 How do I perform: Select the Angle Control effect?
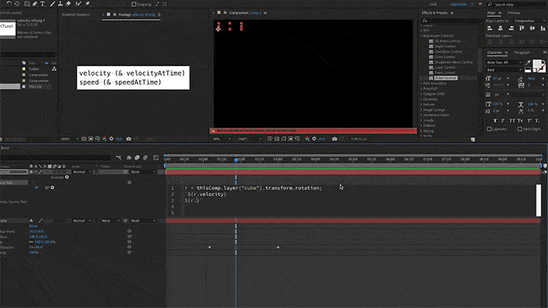pos(445,46)
